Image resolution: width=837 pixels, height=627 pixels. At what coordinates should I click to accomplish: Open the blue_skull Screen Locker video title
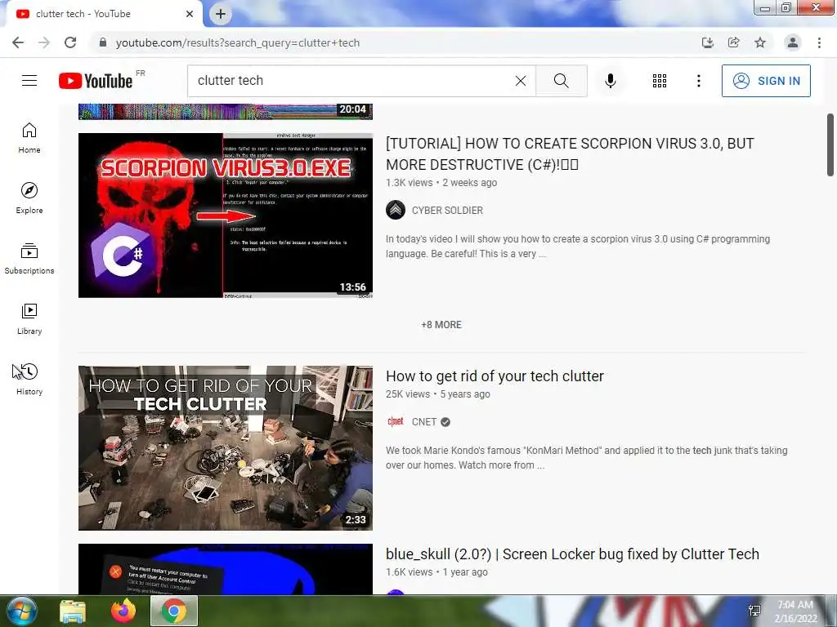(x=572, y=554)
